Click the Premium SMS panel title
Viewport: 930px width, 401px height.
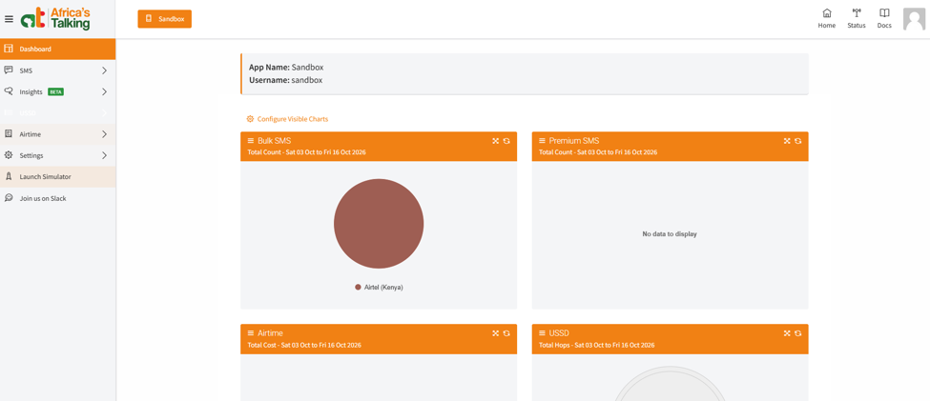[x=574, y=141]
